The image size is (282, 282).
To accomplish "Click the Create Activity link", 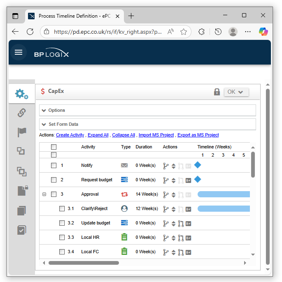I will pyautogui.click(x=70, y=135).
